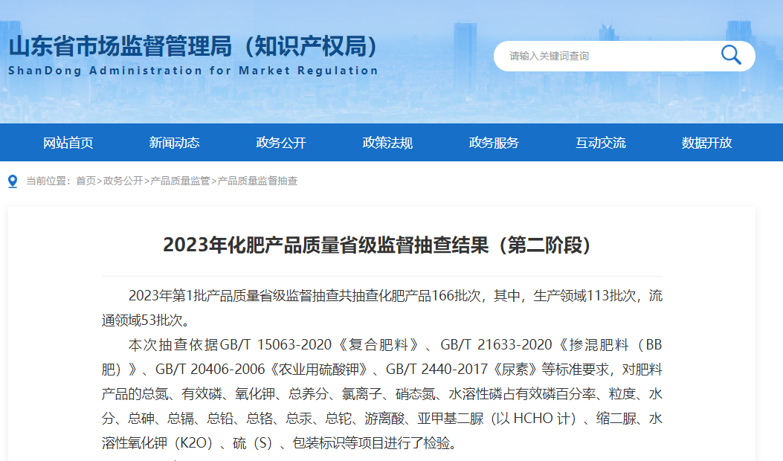Go to 首页 in breadcrumb
The width and height of the screenshot is (783, 461).
pyautogui.click(x=86, y=181)
